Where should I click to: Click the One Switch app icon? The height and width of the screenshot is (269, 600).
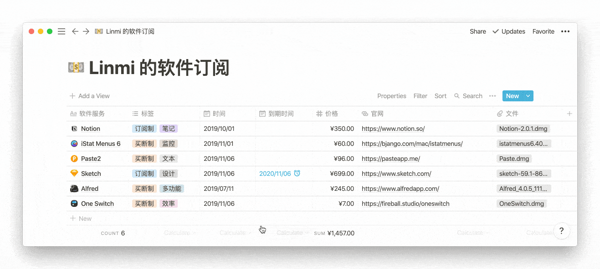(x=74, y=204)
